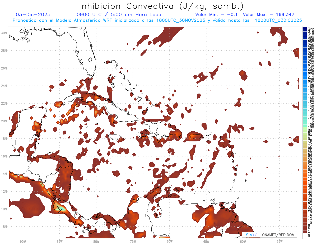Click the date '03-Dic-2025'
The image size is (317, 245).
[33, 15]
